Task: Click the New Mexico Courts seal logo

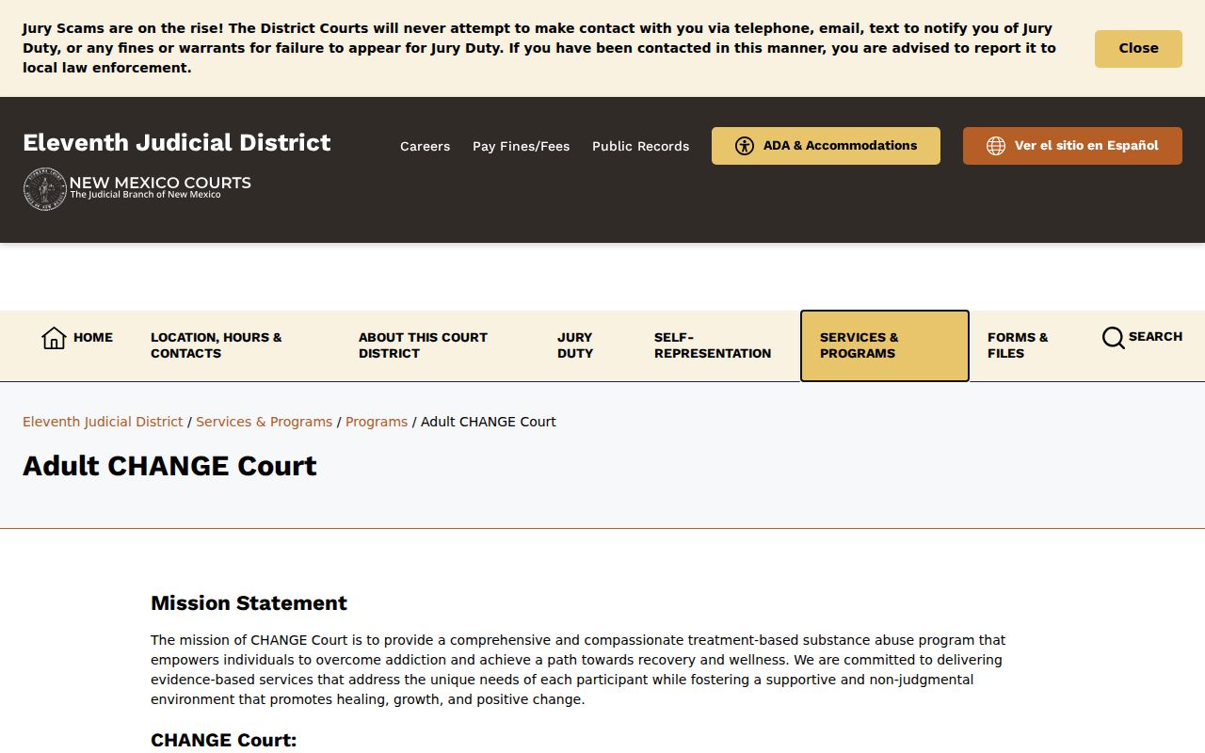Action: tap(44, 189)
